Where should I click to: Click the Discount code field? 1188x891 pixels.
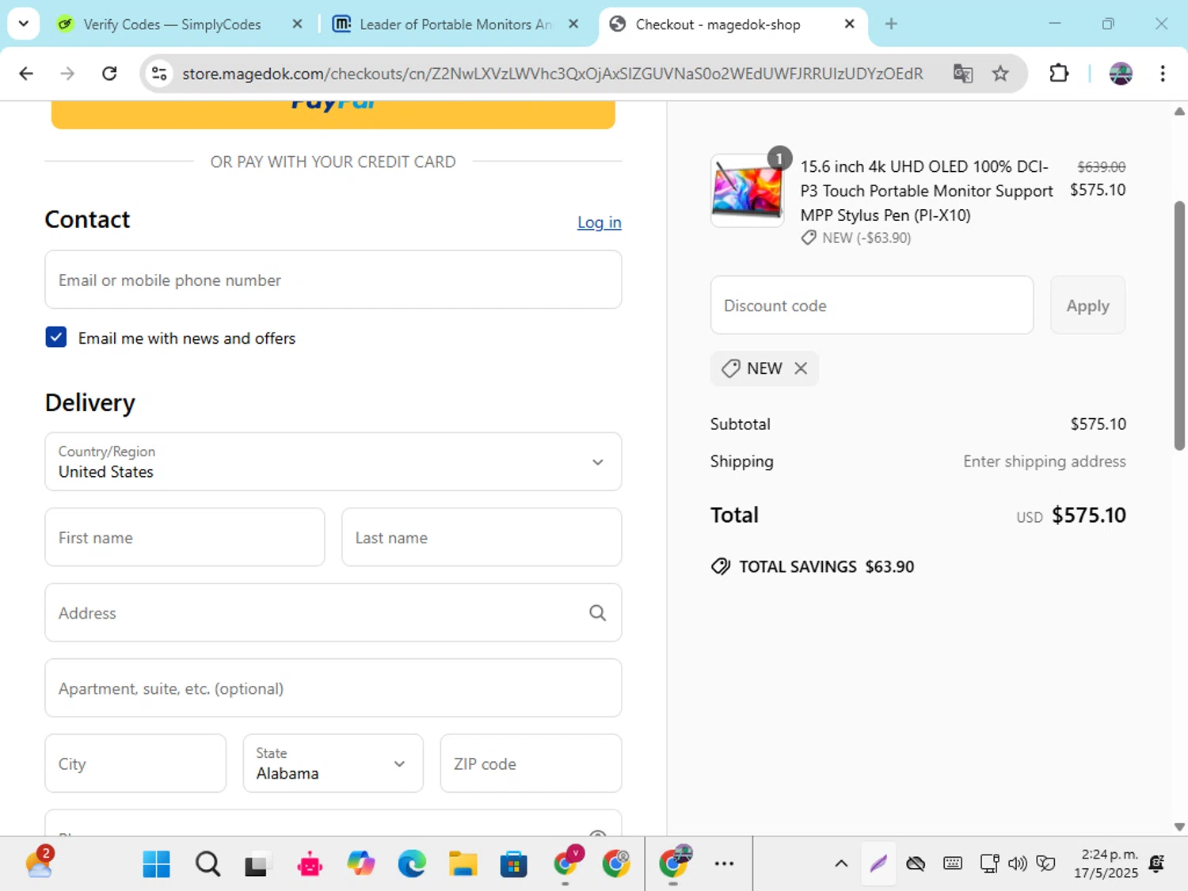coord(871,305)
